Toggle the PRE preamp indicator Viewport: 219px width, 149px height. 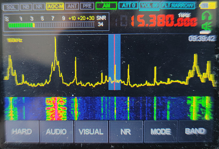87,6
